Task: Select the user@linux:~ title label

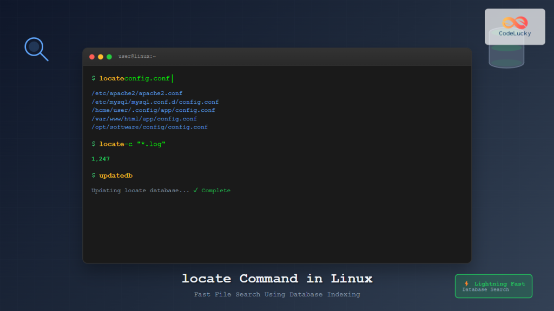Action: [137, 56]
